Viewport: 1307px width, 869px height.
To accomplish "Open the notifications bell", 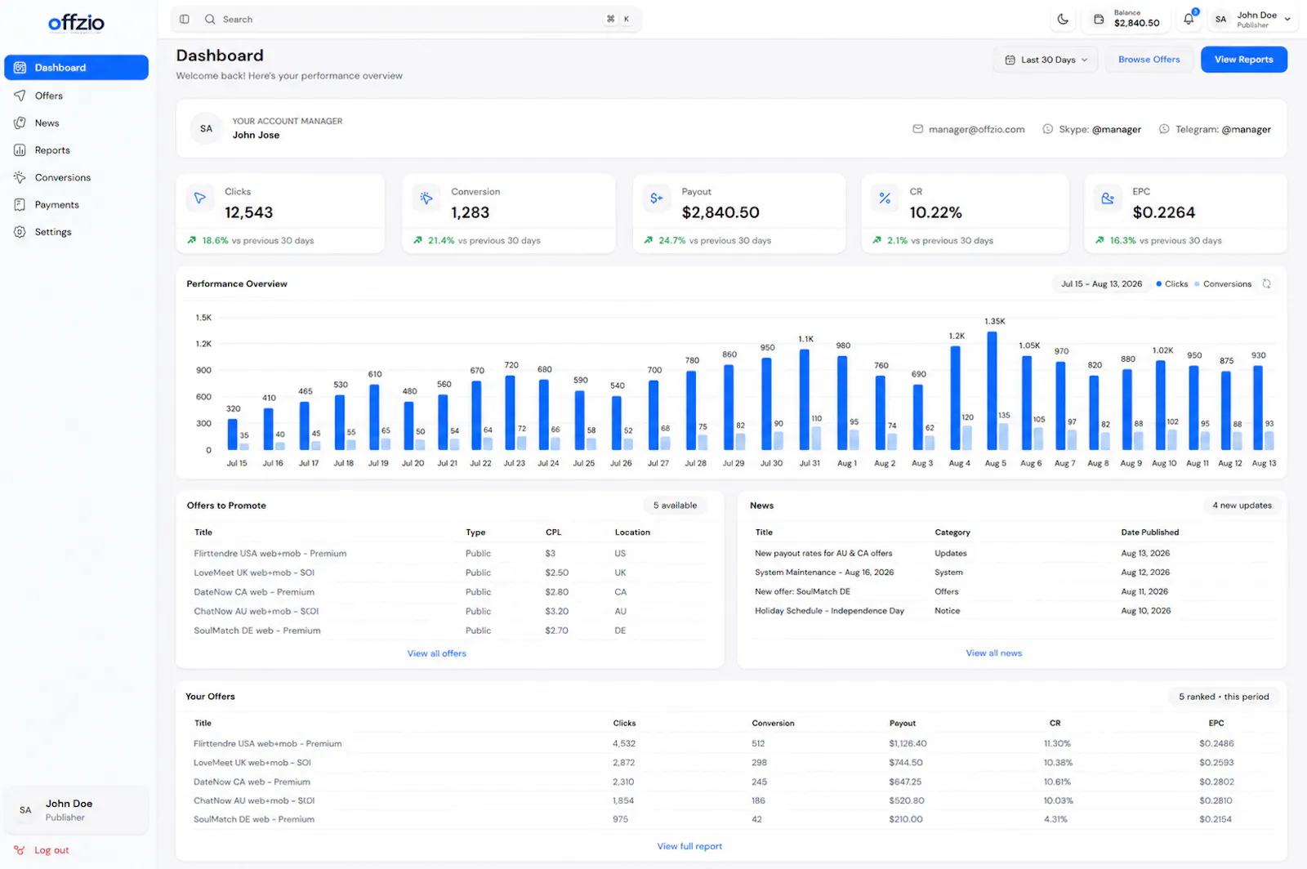I will click(1189, 19).
